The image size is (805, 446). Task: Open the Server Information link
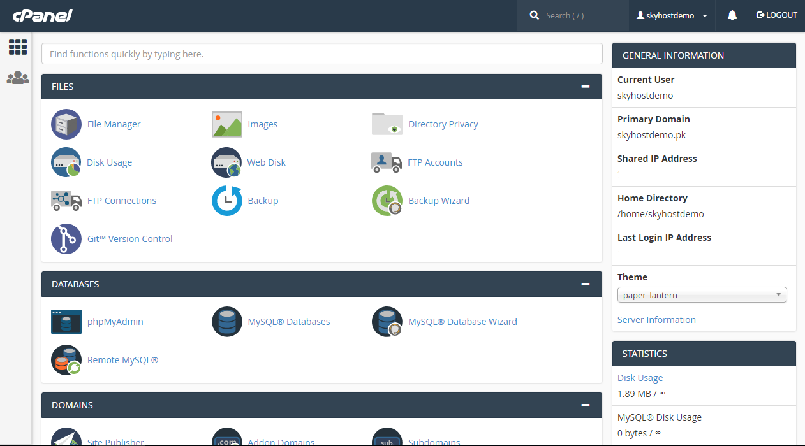656,320
